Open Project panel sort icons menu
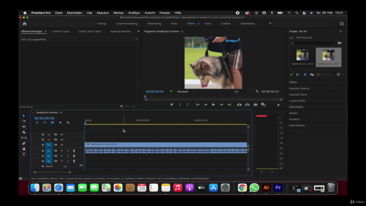Image resolution: width=366 pixels, height=206 pixels. click(x=339, y=75)
